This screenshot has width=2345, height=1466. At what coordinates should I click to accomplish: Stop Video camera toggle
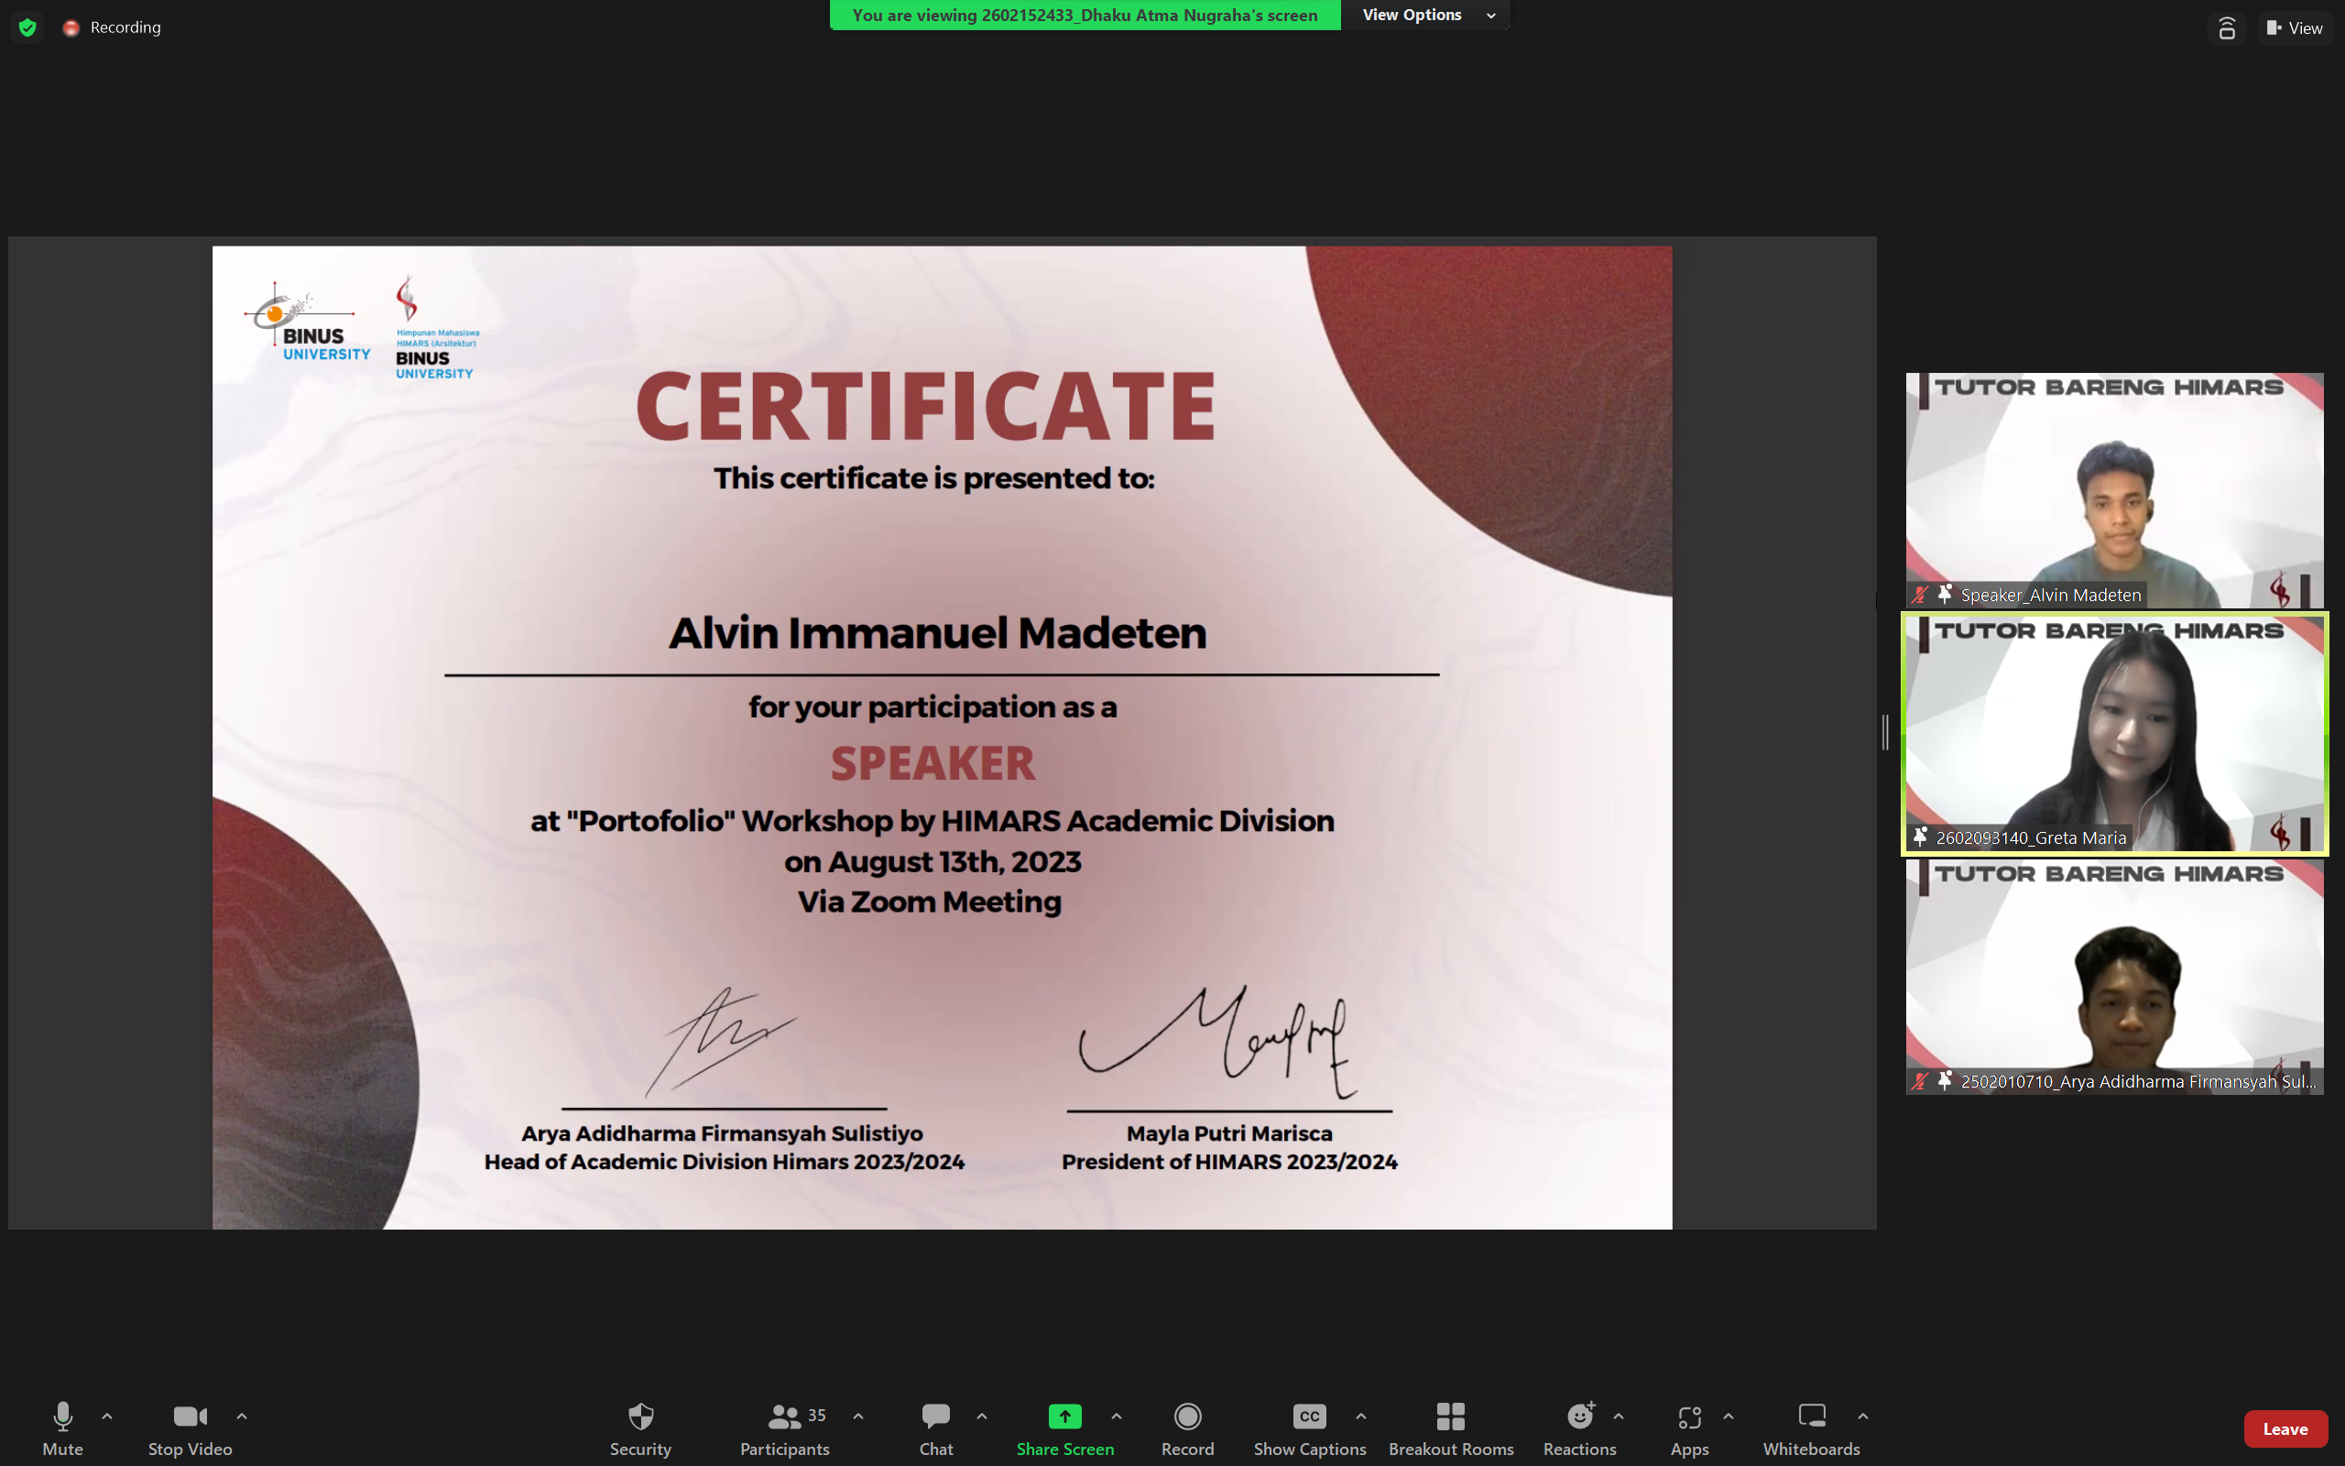[190, 1428]
